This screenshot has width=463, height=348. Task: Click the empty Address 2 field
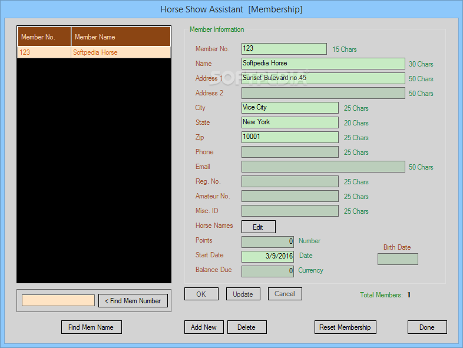click(323, 93)
